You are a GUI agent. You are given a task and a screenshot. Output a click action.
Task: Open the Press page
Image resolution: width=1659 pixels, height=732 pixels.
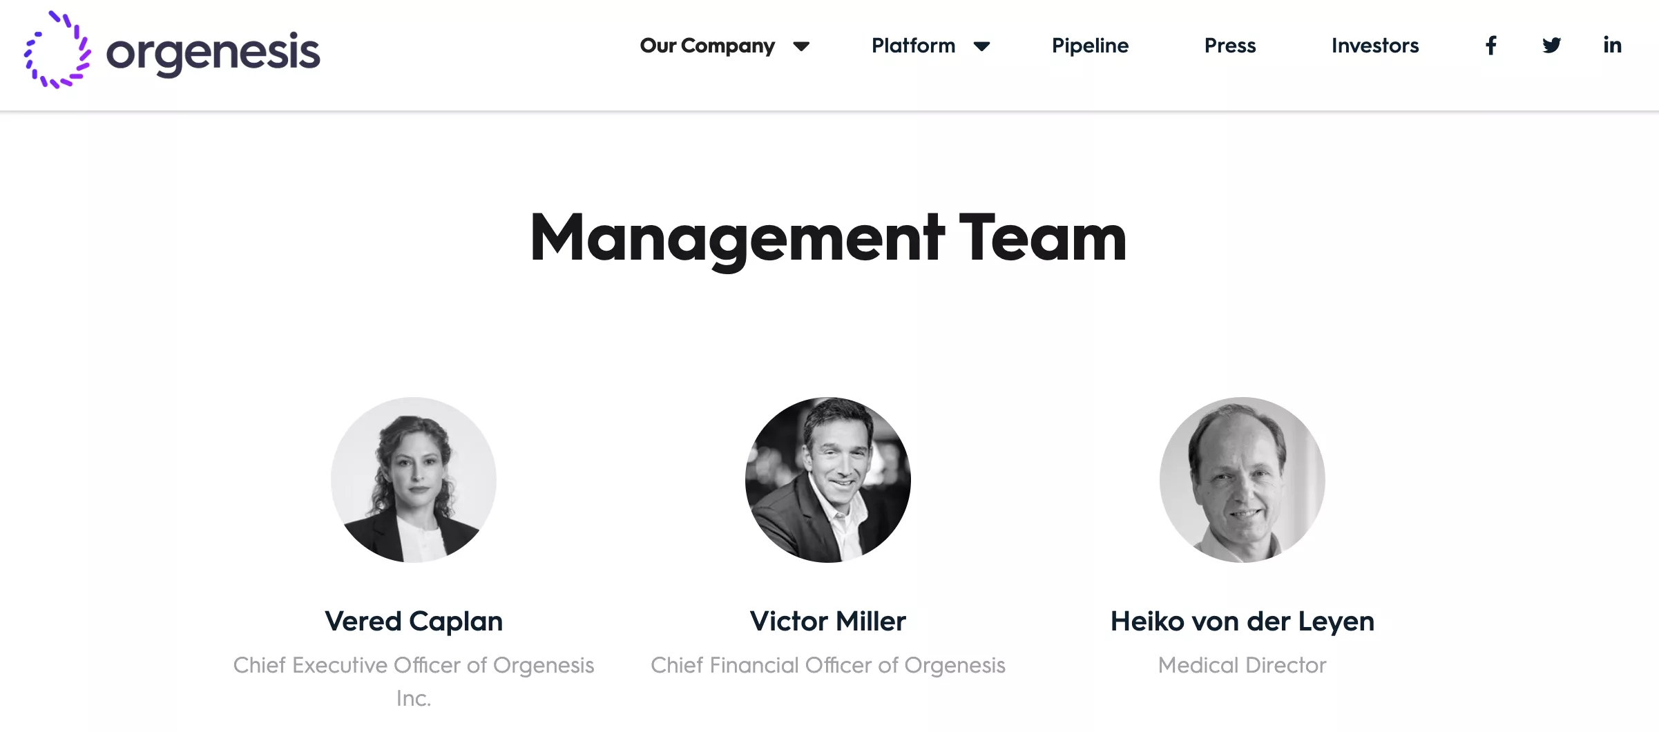click(1230, 46)
